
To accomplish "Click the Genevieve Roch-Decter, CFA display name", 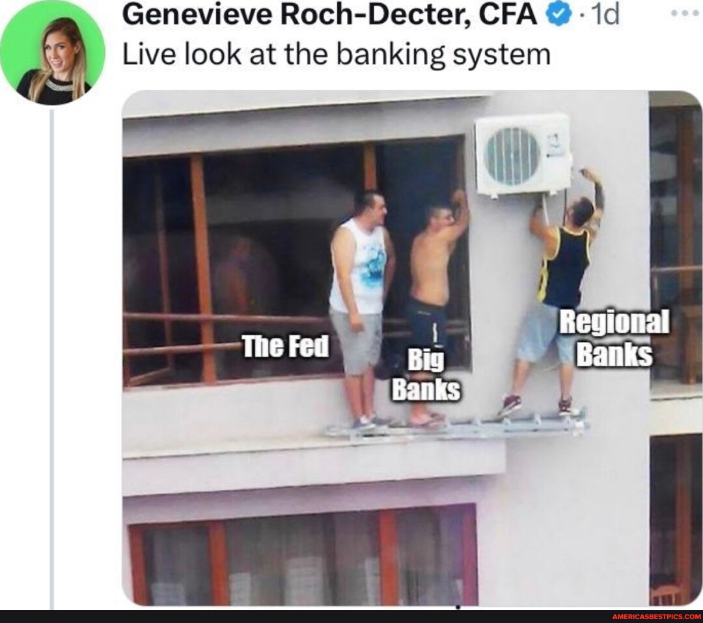I will (x=329, y=15).
